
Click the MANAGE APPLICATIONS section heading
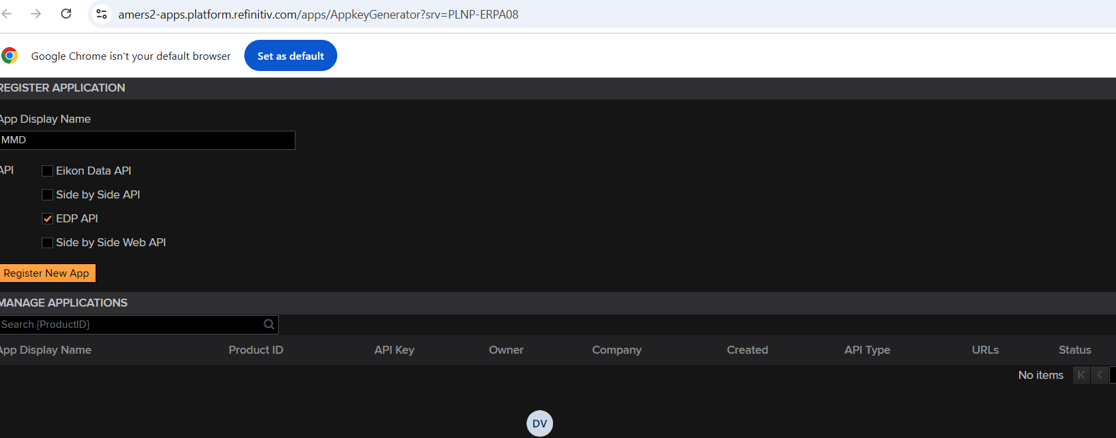tap(64, 303)
